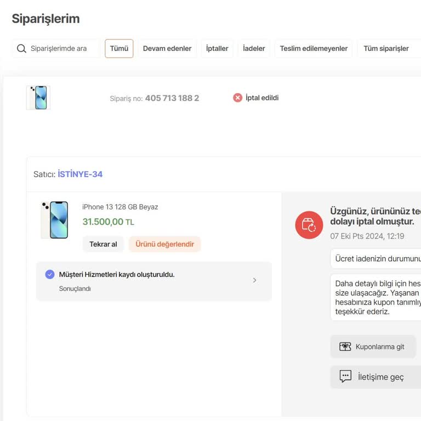Click the Tekrar al button
This screenshot has height=421, width=421.
click(x=103, y=244)
